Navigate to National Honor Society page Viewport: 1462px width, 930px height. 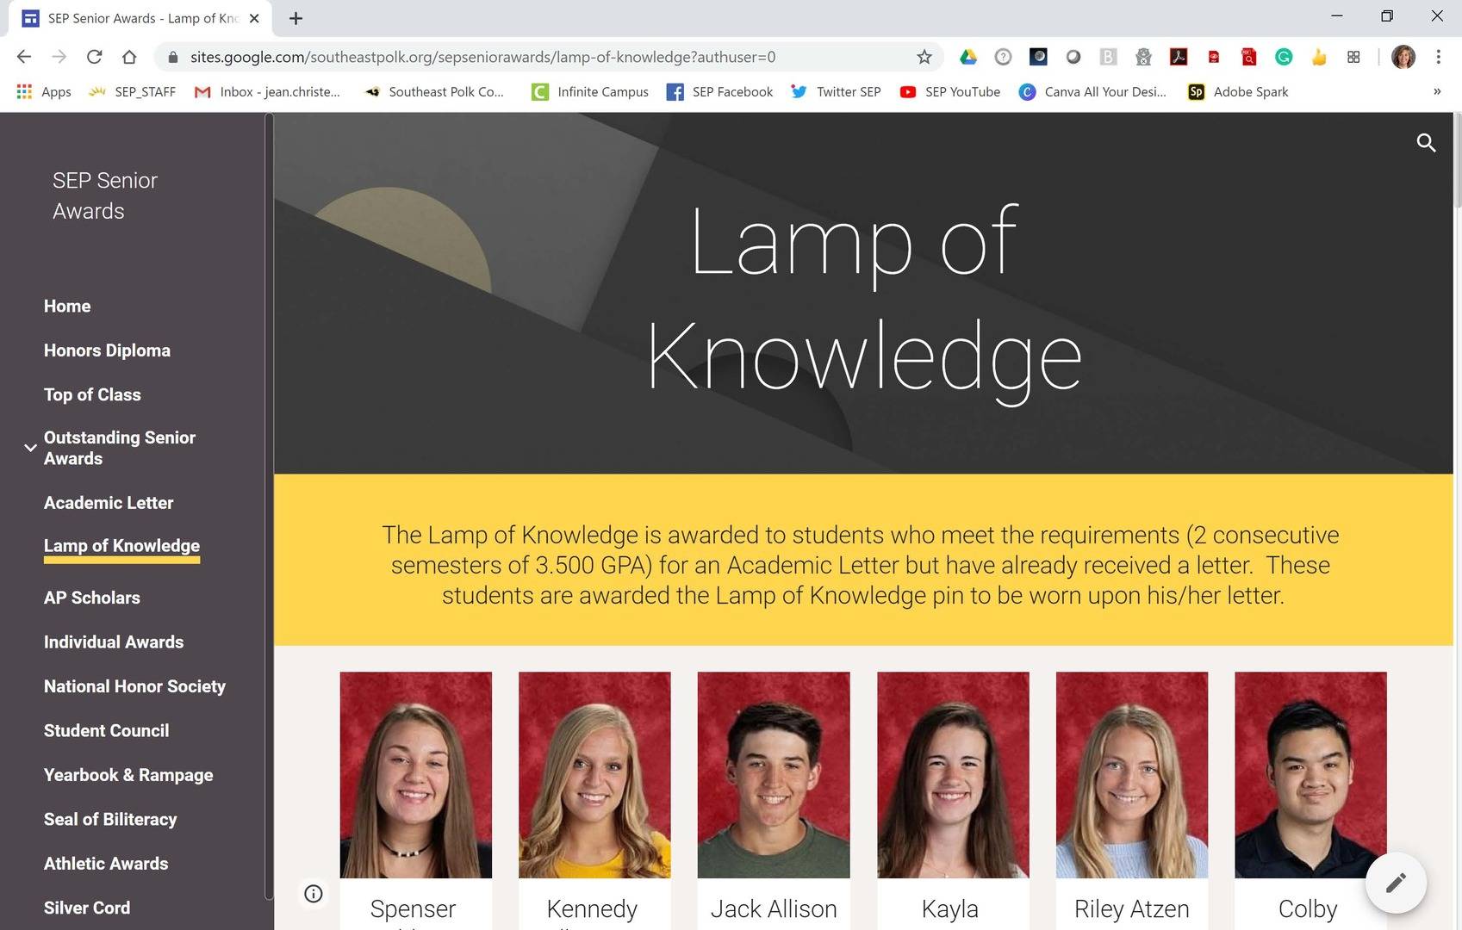click(134, 686)
